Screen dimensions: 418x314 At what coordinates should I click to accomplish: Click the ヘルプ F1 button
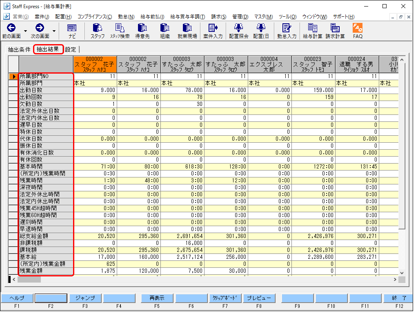(17, 298)
